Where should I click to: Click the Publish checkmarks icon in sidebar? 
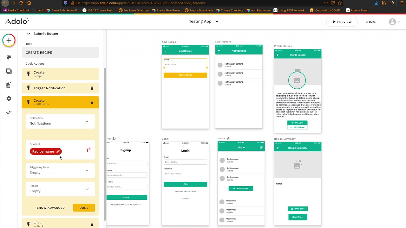(9, 112)
